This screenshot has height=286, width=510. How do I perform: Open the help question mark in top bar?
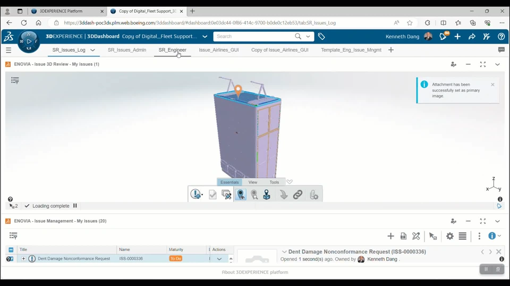[x=501, y=37]
